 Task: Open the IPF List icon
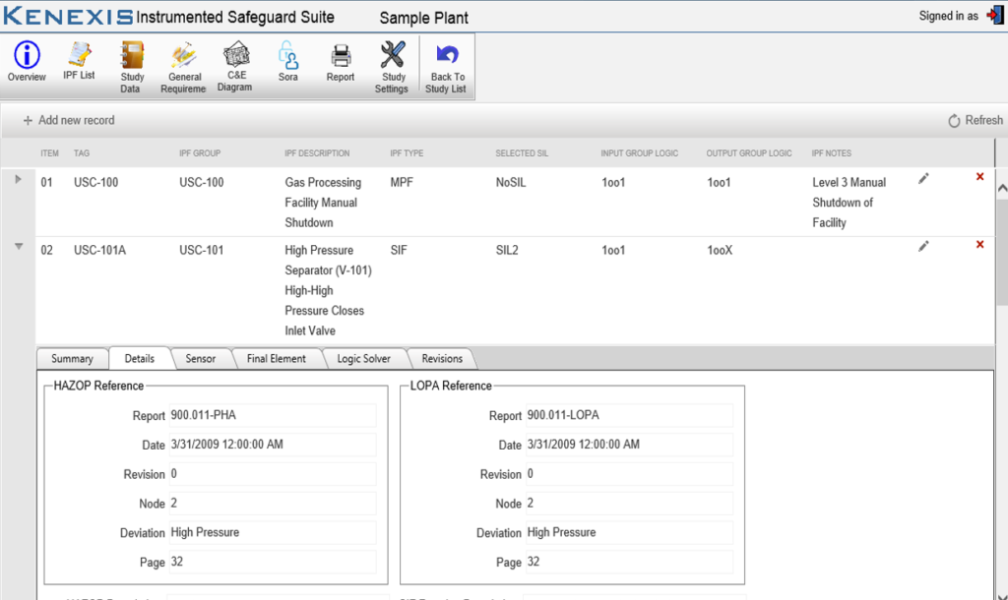coord(79,63)
